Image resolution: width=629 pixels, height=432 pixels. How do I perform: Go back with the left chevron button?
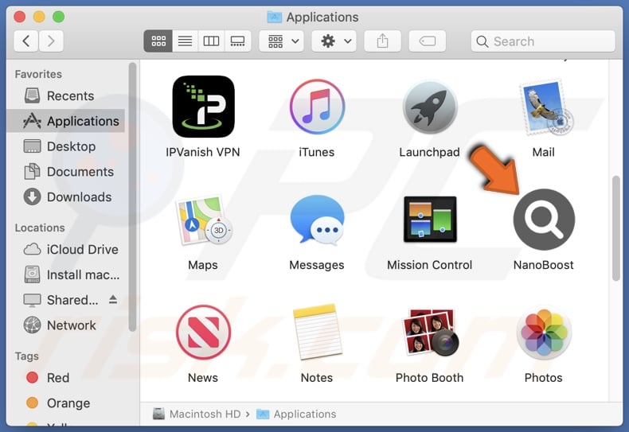[26, 41]
